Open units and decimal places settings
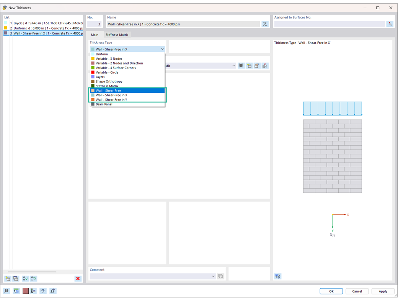Viewport: 398px width, 299px height. coord(16,291)
